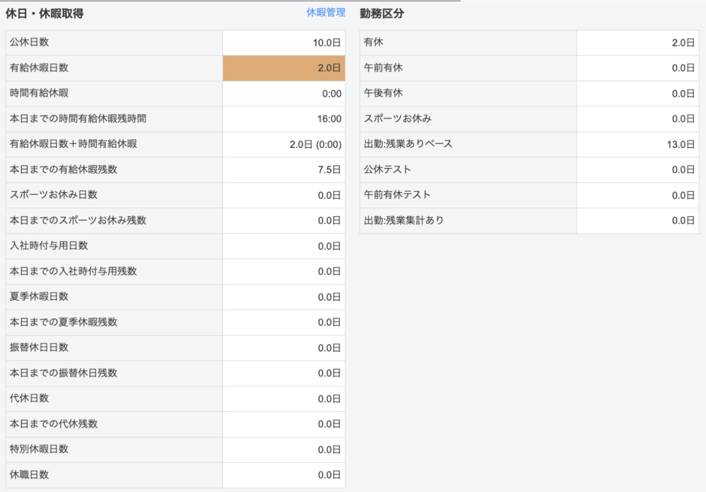This screenshot has height=492, width=706.
Task: Select the 16:00 remaining hourly leave value
Action: coord(329,119)
